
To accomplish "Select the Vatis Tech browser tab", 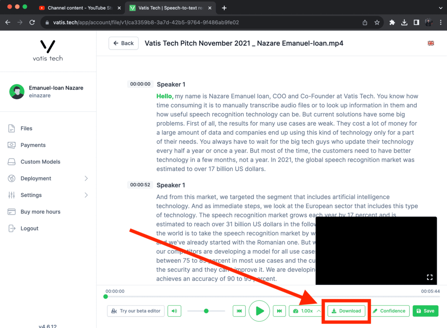I will point(171,8).
